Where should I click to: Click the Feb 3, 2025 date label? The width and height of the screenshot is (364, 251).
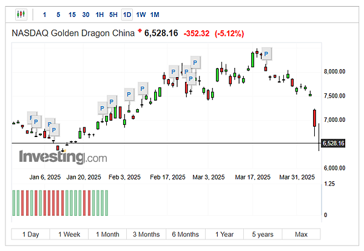[x=124, y=177]
